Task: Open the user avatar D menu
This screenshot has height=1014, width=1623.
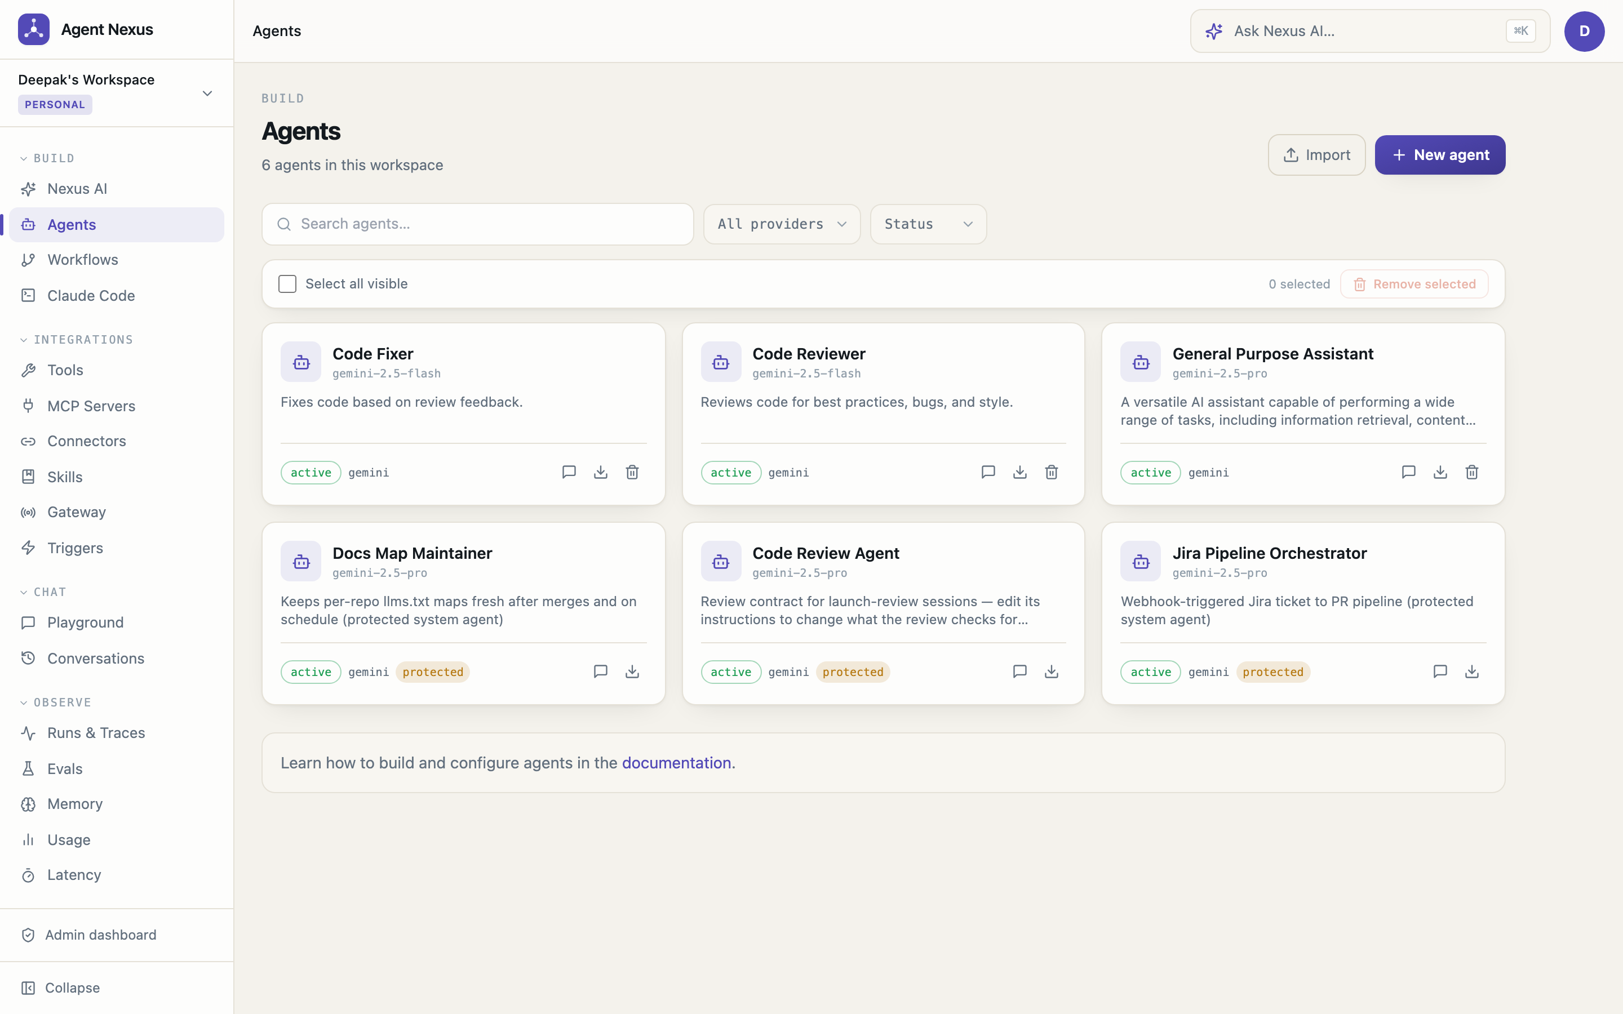Action: pyautogui.click(x=1584, y=31)
